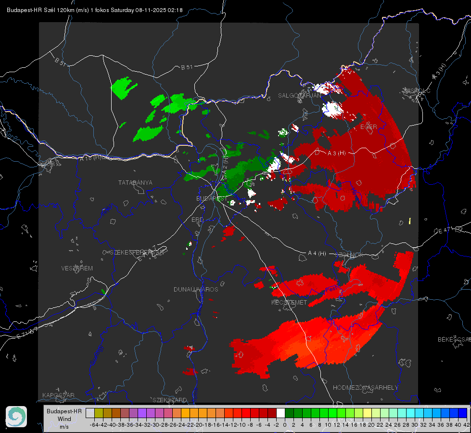Click the TATABÁNYA city label
Image resolution: width=471 pixels, height=433 pixels.
click(x=135, y=183)
